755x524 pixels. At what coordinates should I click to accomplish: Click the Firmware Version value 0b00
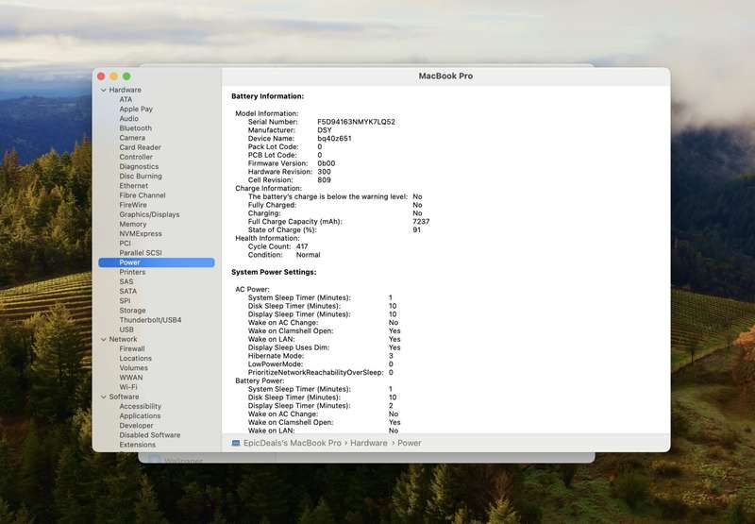pyautogui.click(x=326, y=163)
